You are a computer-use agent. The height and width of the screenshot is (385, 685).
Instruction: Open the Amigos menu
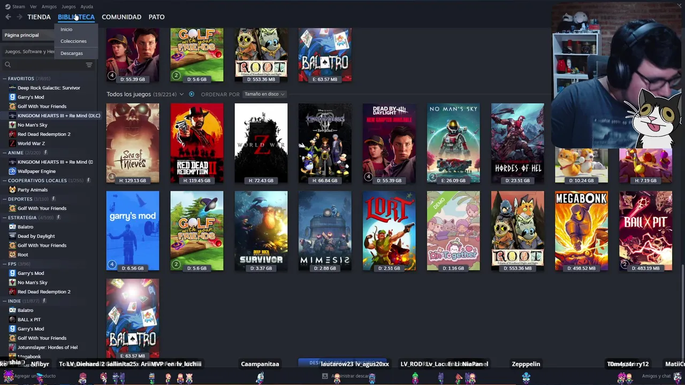49,6
